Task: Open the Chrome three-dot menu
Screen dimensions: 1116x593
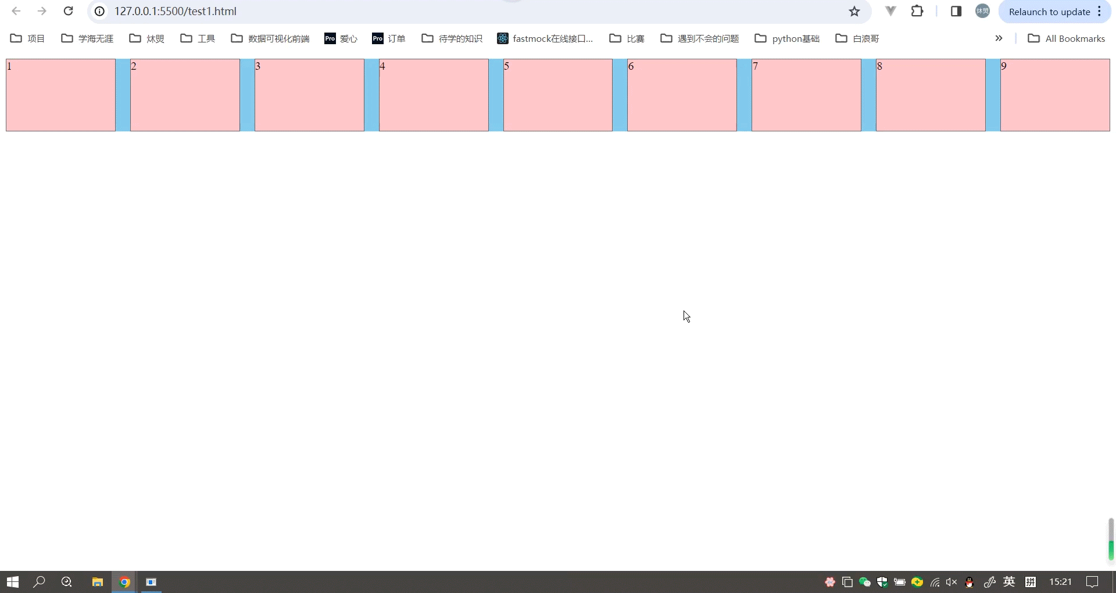Action: 1100,11
